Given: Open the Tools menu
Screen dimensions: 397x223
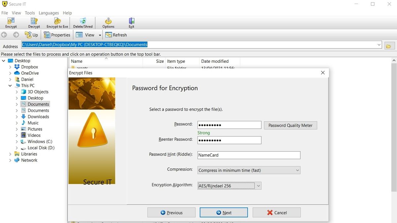Looking at the screenshot, I should coord(30,13).
